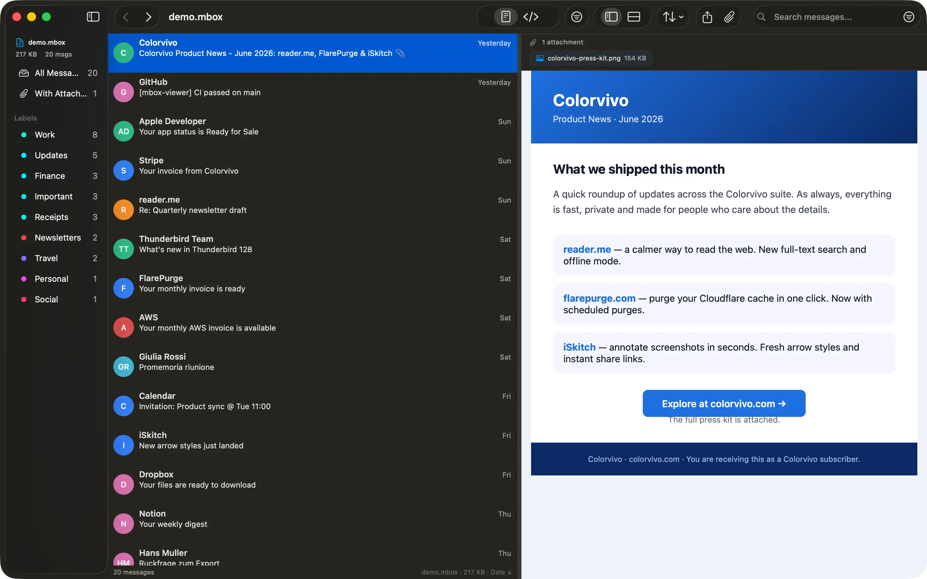
Task: Follow the reader.me link in email
Action: pyautogui.click(x=587, y=249)
